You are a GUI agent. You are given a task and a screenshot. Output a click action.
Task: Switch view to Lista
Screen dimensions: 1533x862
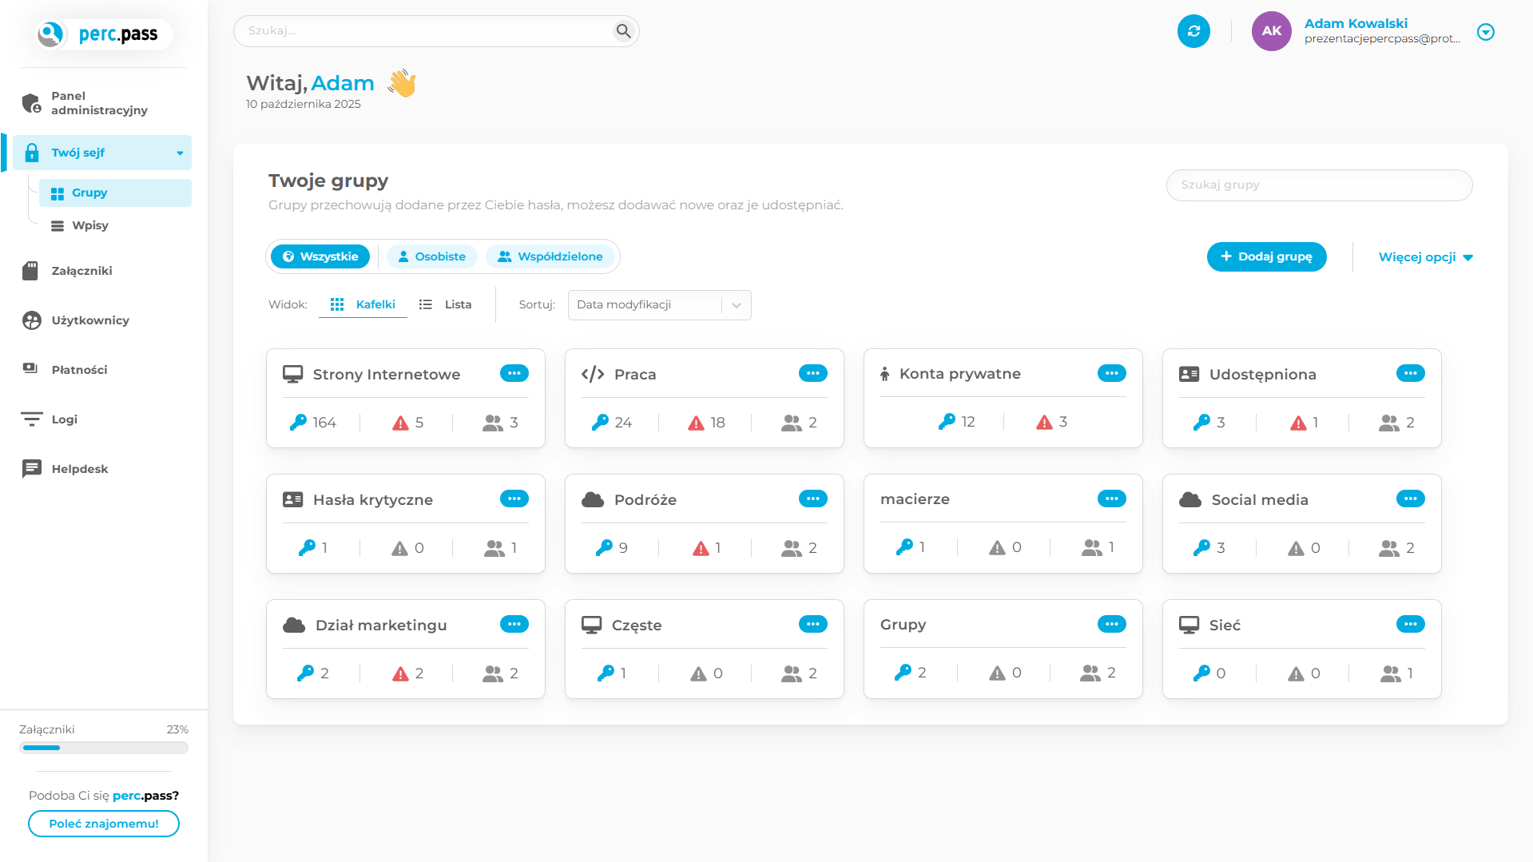pyautogui.click(x=446, y=304)
